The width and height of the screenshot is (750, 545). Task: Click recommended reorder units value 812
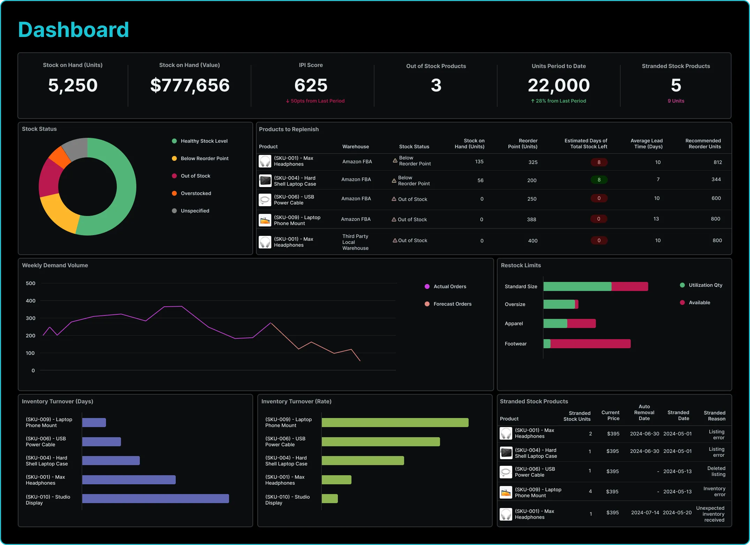[718, 162]
